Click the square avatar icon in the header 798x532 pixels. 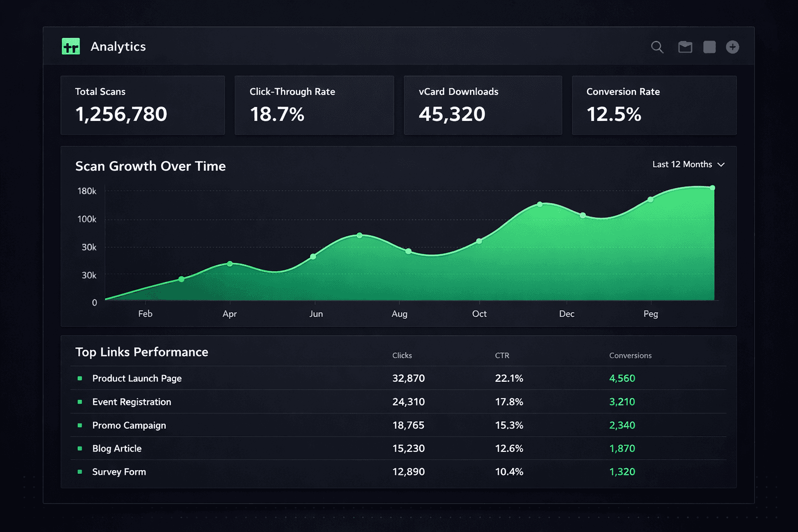tap(709, 47)
